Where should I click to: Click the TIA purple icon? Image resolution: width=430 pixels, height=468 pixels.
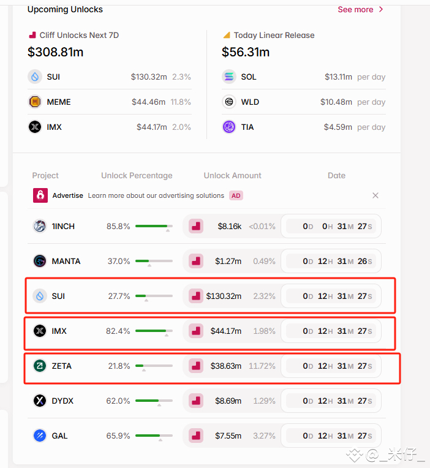tap(229, 127)
